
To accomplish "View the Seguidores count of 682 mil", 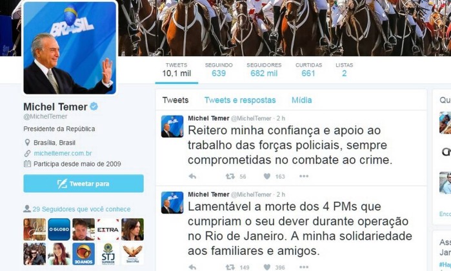I will (x=264, y=70).
